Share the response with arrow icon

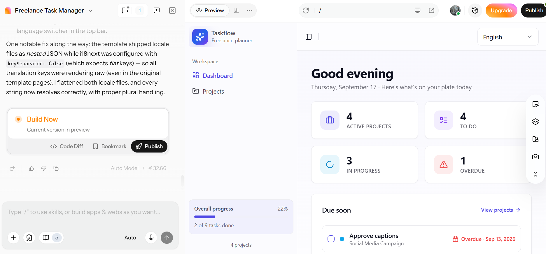click(12, 168)
